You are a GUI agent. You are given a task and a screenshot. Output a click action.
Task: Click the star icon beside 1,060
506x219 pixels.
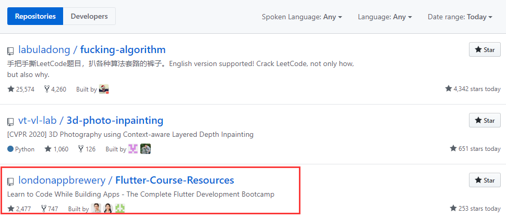48,149
